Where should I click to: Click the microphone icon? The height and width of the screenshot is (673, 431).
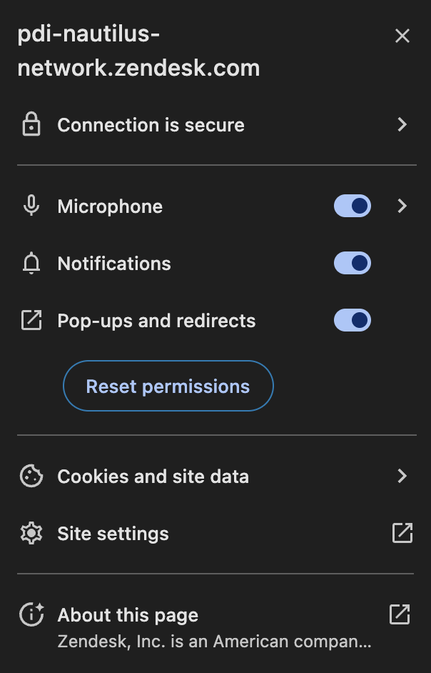(31, 206)
